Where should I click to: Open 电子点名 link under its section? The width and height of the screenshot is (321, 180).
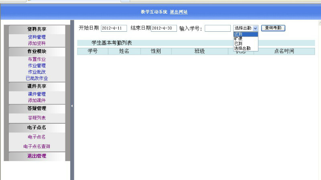coord(37,137)
